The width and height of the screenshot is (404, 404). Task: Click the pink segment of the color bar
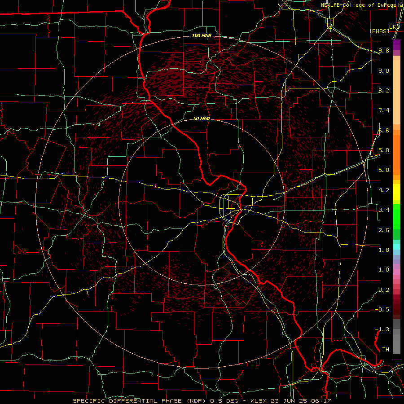396,272
